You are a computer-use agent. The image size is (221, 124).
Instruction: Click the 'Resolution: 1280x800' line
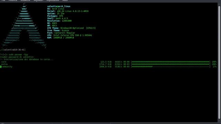[x=59, y=21]
